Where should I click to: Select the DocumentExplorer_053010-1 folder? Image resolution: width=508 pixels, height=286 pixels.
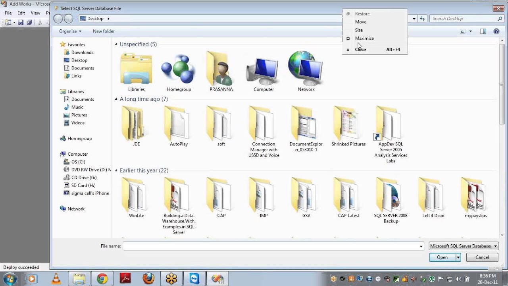tap(306, 129)
